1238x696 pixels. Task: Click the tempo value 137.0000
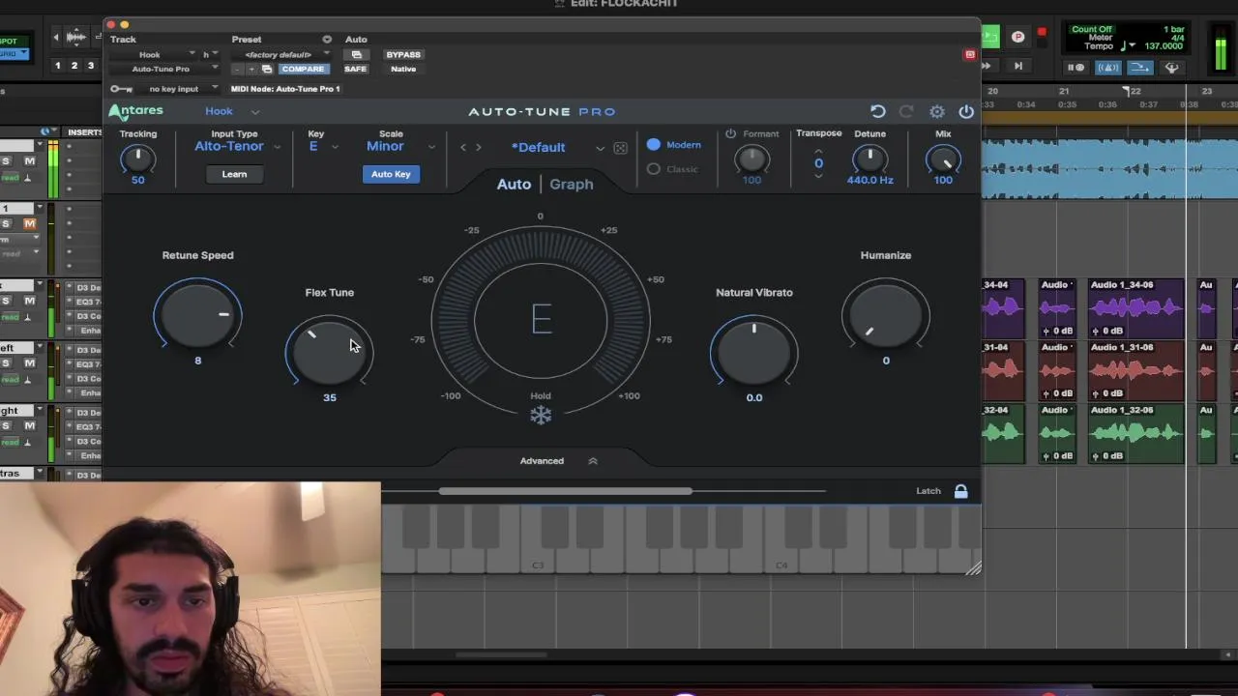point(1164,46)
